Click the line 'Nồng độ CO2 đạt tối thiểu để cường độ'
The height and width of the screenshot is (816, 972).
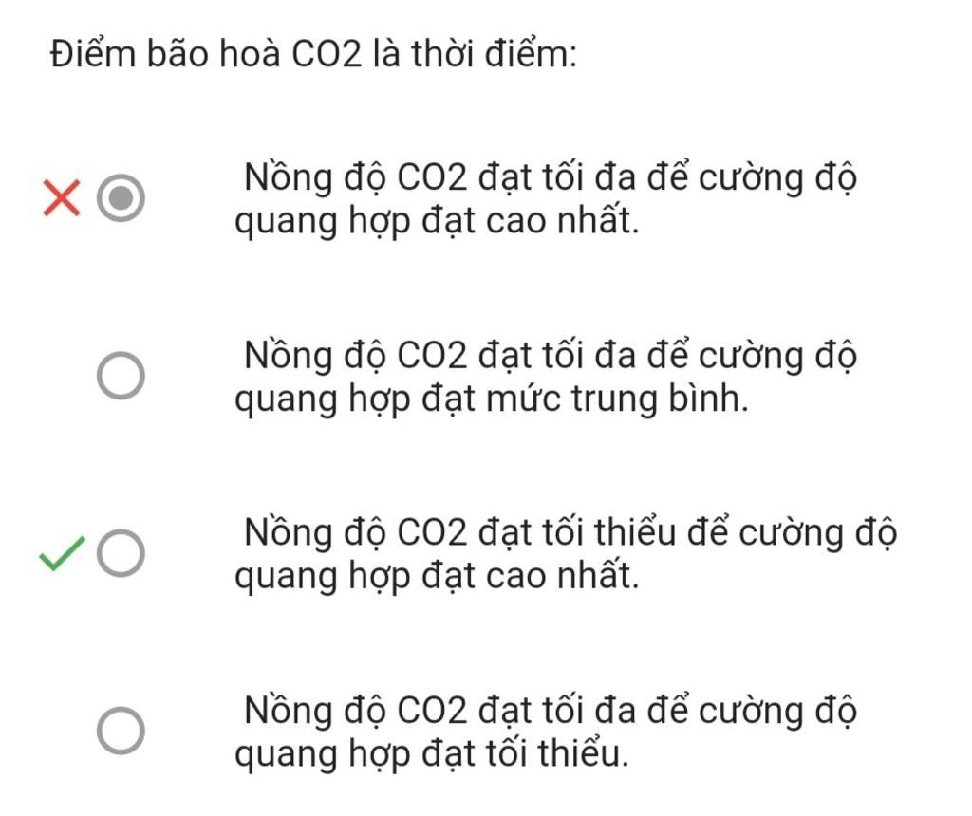[570, 533]
